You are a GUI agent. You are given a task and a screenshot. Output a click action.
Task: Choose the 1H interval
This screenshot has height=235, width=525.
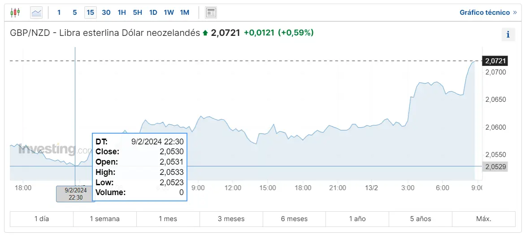122,13
